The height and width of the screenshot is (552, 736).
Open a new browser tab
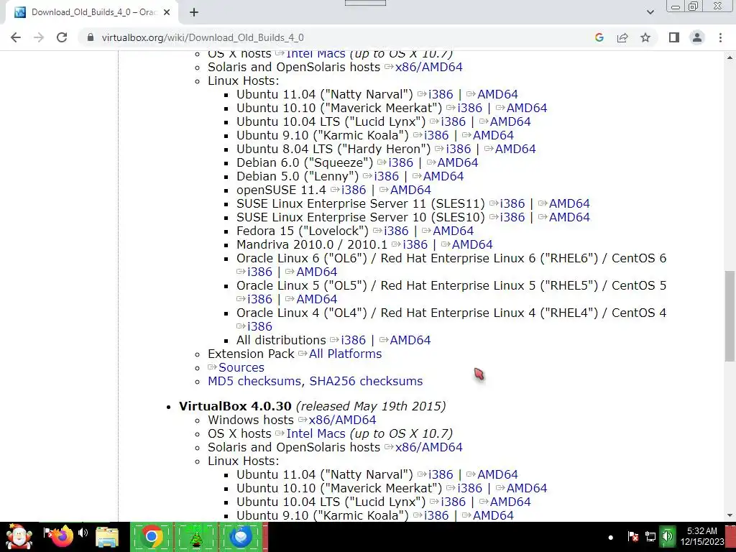point(194,12)
